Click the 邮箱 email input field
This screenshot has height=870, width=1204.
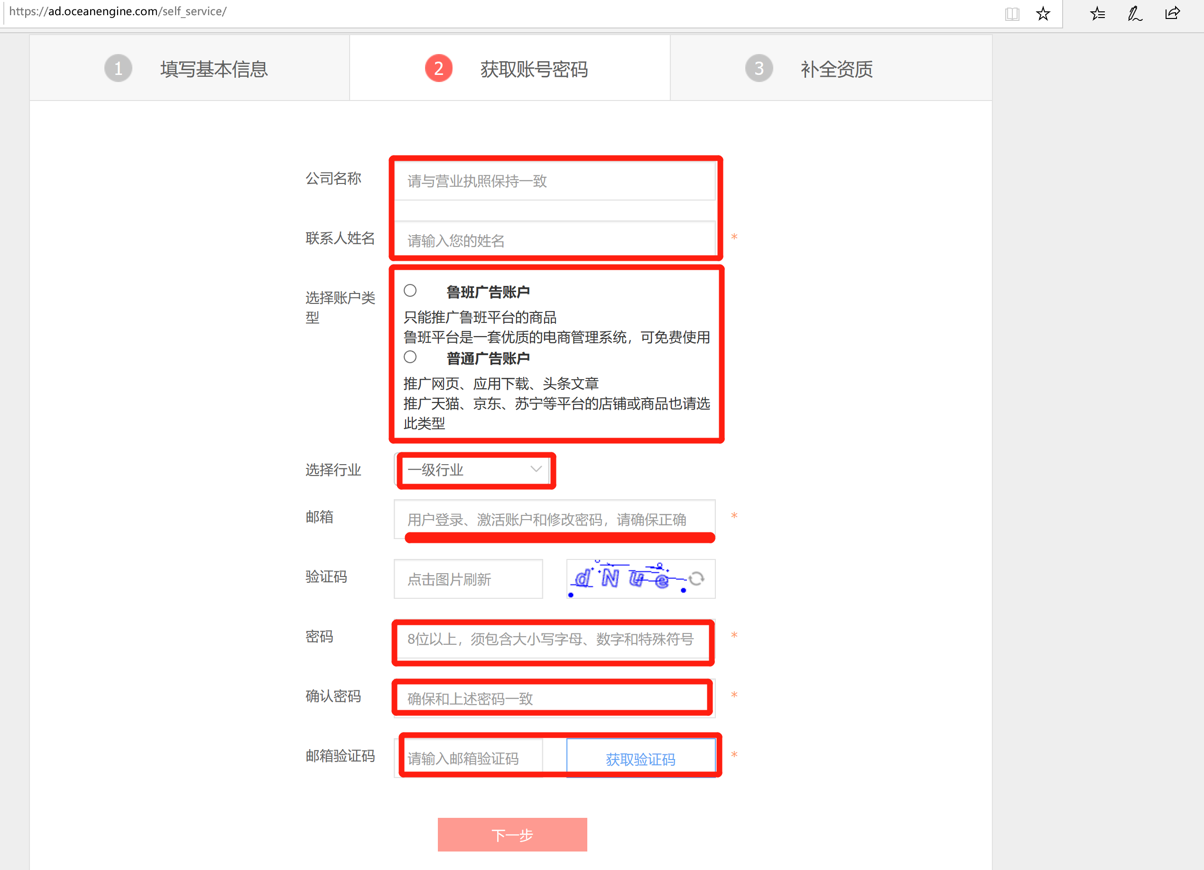[x=554, y=519]
